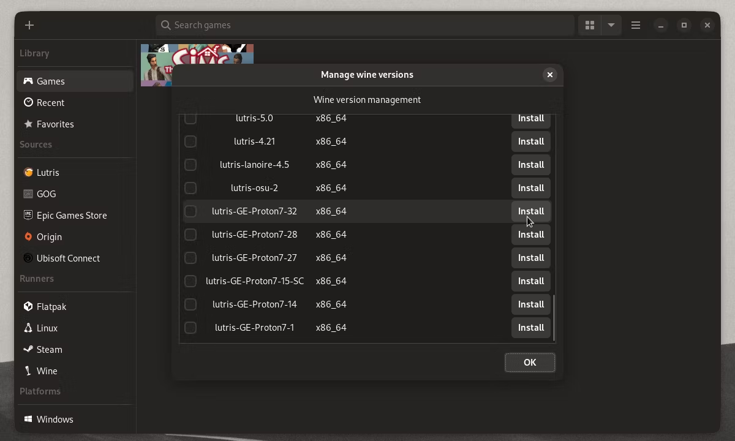The height and width of the screenshot is (441, 735).
Task: Tick checkbox for lutris-GE-Proton7-15-SC
Action: pos(190,281)
